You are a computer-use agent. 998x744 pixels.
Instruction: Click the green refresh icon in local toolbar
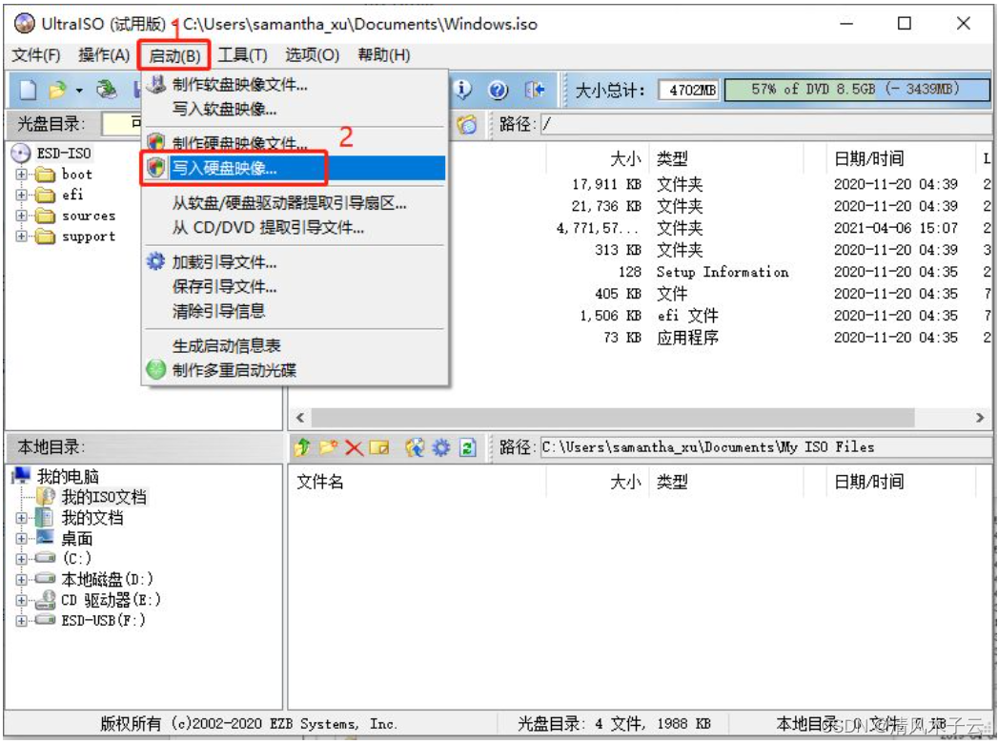(467, 447)
